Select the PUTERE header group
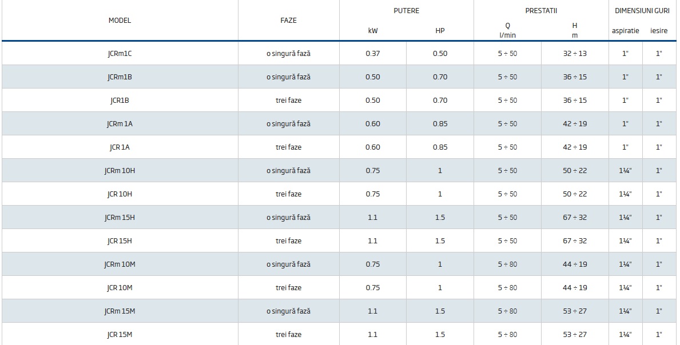 tap(406, 11)
